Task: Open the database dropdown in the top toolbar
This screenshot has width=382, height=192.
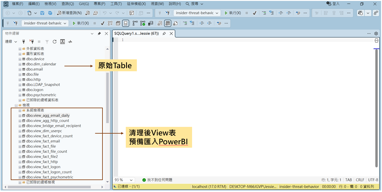Action: click(197, 13)
